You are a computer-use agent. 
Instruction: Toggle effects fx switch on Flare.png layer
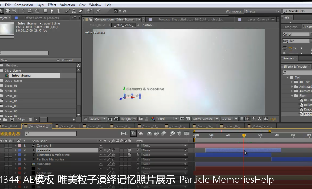click(x=113, y=164)
